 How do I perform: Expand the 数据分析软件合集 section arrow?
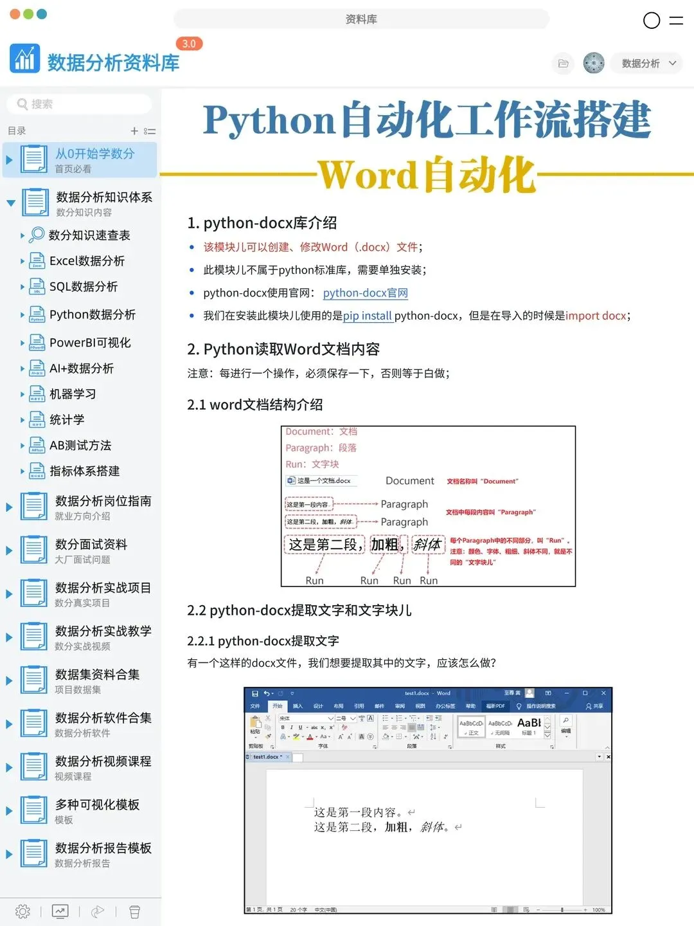click(9, 724)
